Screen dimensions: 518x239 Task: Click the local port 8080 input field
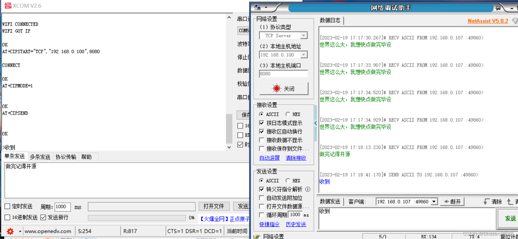[284, 74]
